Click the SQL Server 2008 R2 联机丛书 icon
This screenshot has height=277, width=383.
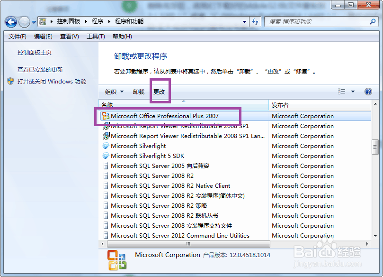click(106, 216)
